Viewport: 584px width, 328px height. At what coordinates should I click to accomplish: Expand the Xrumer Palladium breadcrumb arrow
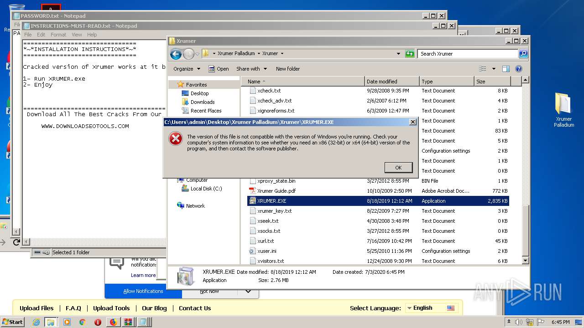[x=259, y=53]
